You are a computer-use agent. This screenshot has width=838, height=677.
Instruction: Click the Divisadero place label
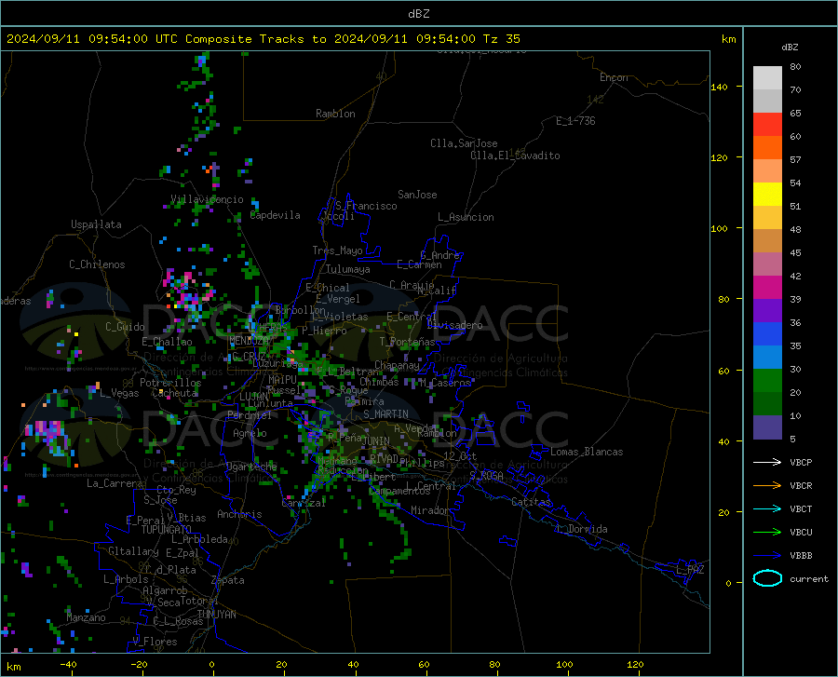pyautogui.click(x=454, y=325)
